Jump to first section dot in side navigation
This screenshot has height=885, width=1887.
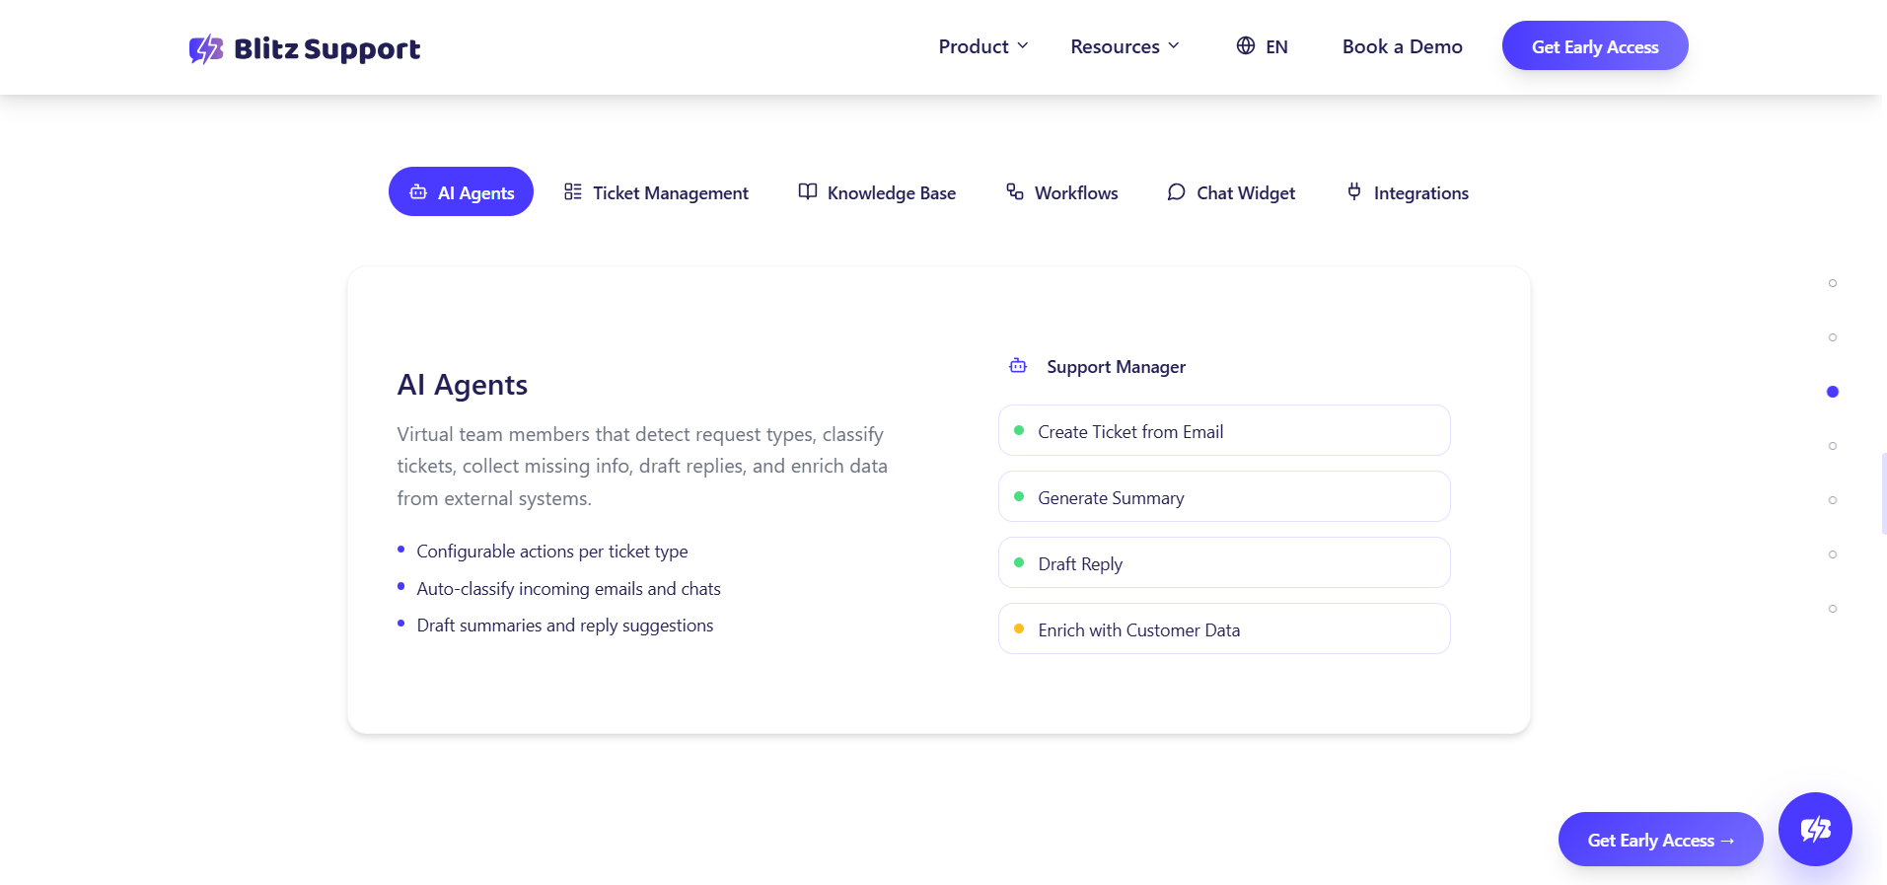pyautogui.click(x=1833, y=283)
